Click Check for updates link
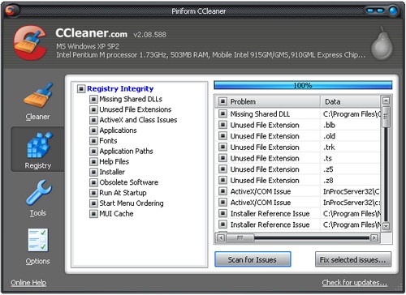Screen dimensions: 406x295 click(354, 283)
